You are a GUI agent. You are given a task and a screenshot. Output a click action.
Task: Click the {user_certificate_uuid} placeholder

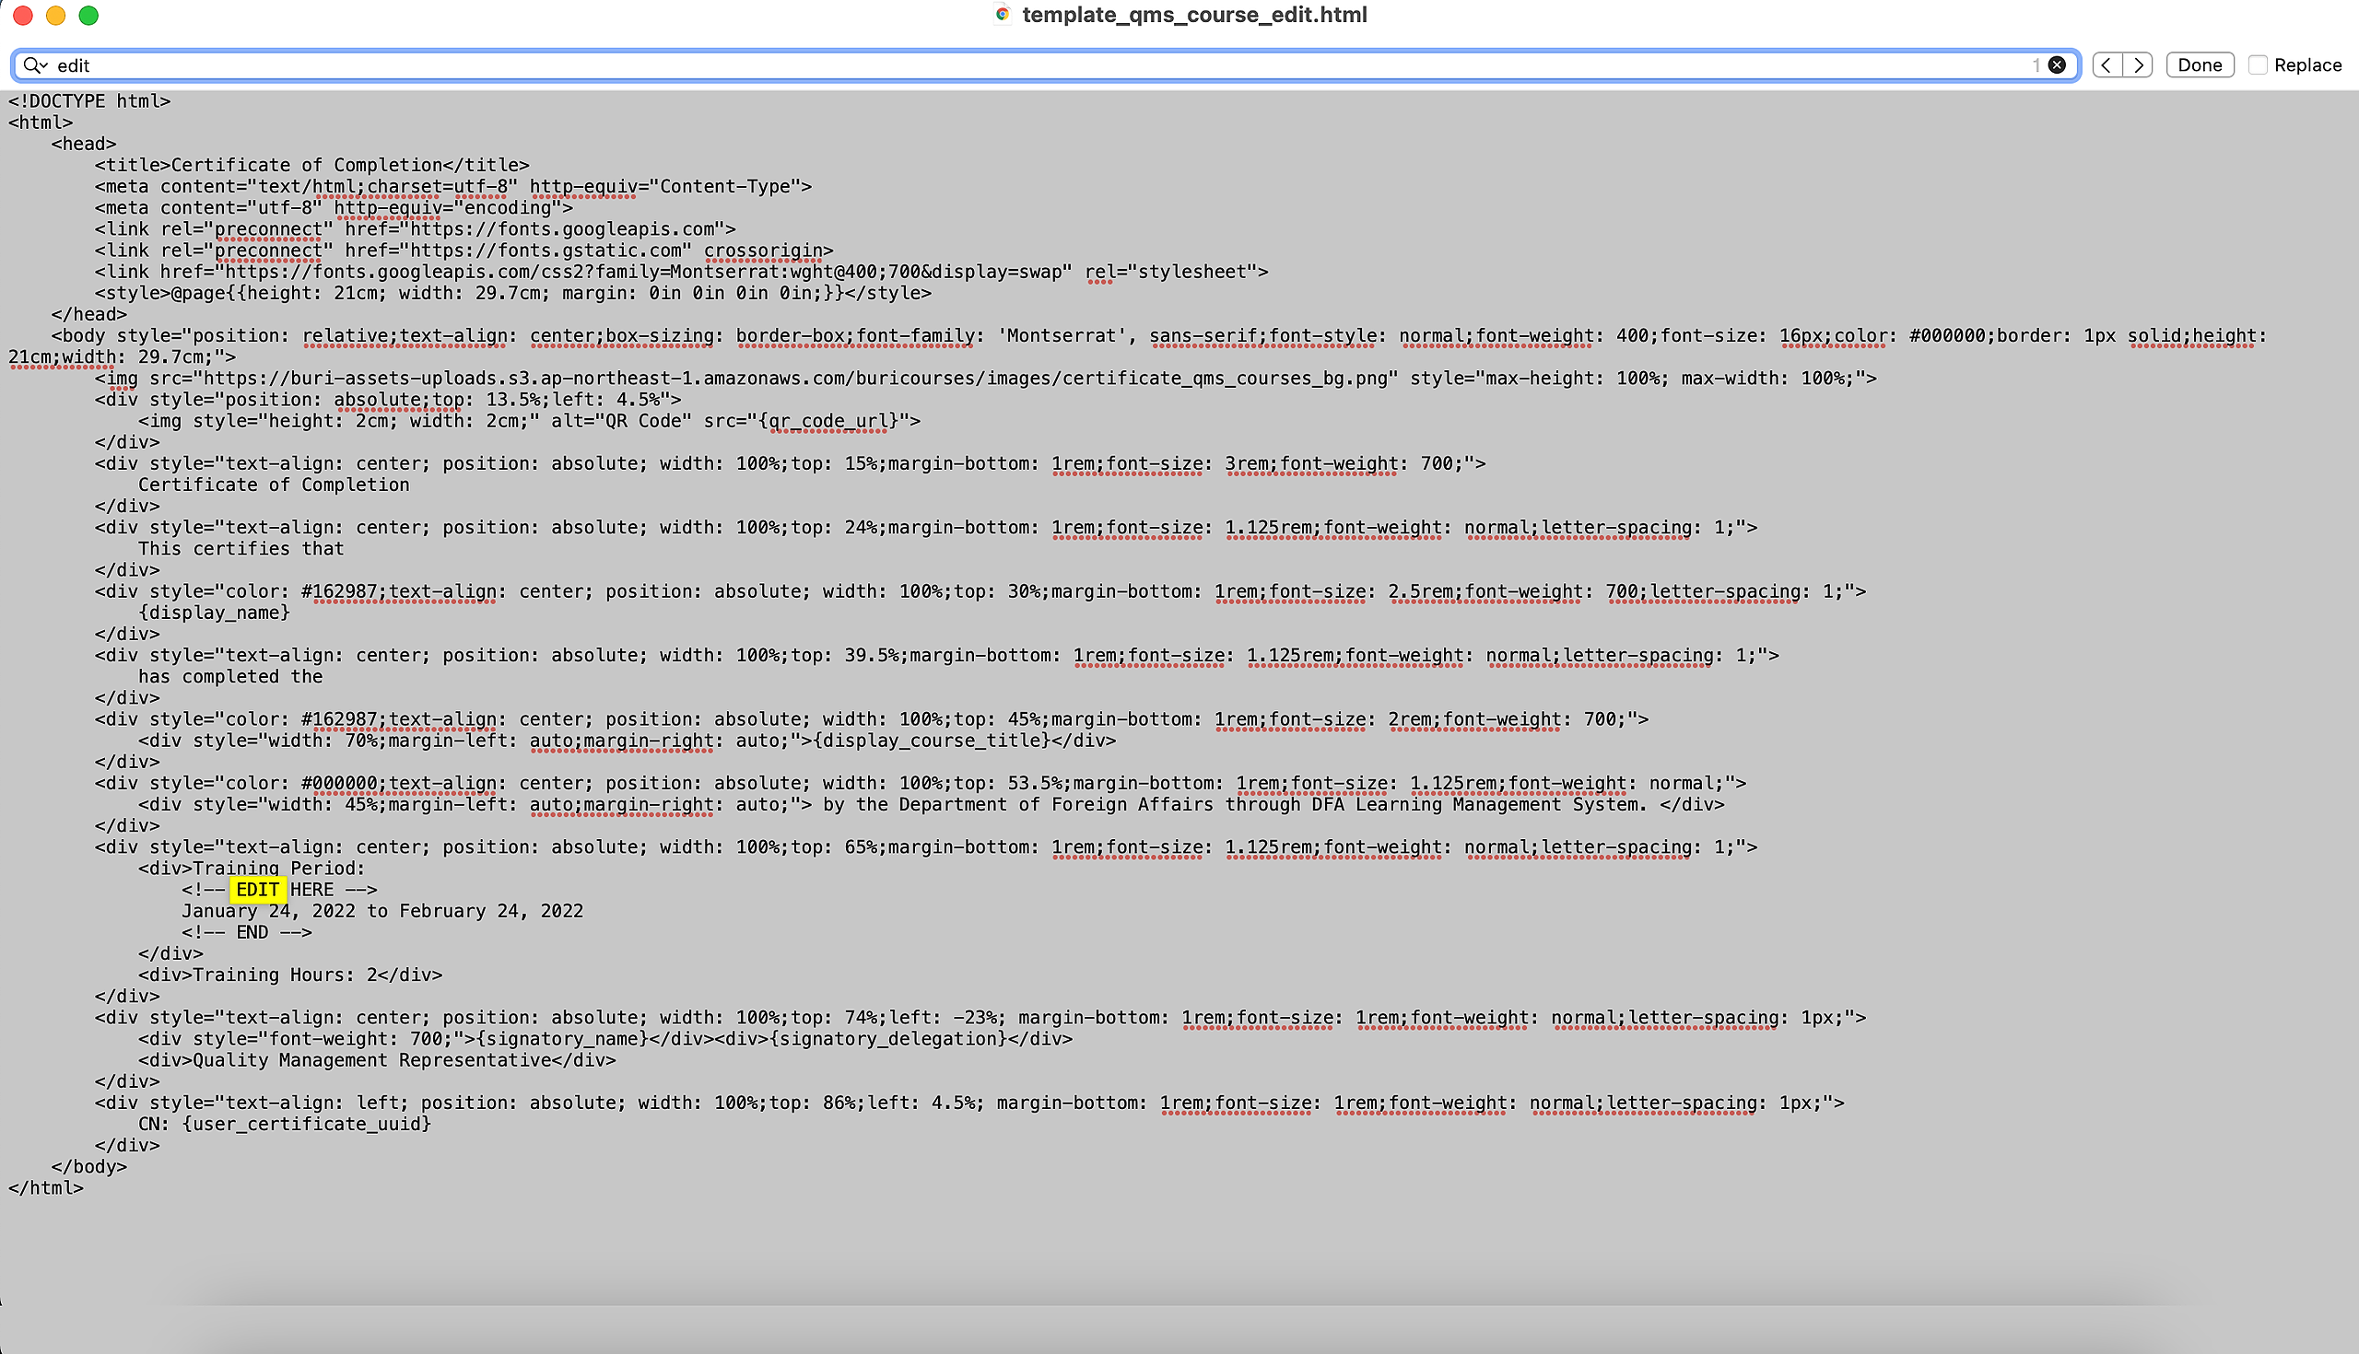307,1125
